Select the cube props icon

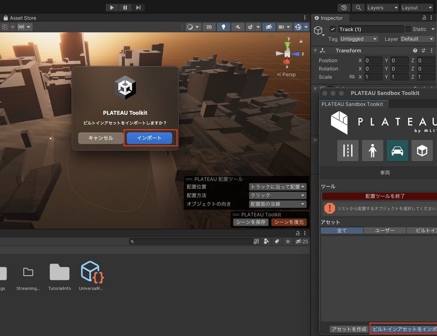tap(422, 151)
